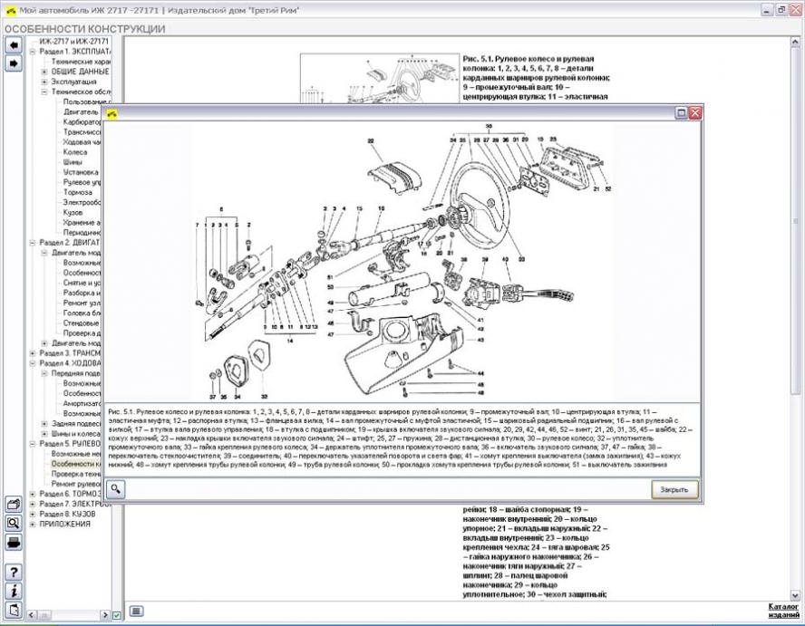805x626 pixels.
Task: Print the page using the printer icon
Action: click(x=14, y=542)
